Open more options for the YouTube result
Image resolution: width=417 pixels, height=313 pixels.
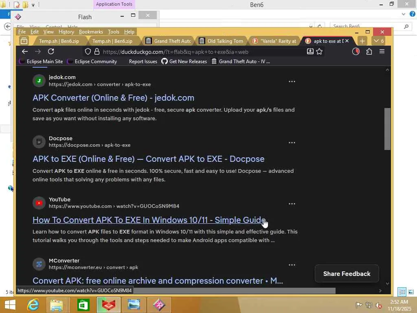click(292, 204)
